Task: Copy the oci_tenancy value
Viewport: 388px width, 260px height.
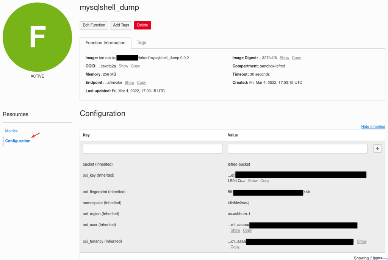Action: [235, 247]
